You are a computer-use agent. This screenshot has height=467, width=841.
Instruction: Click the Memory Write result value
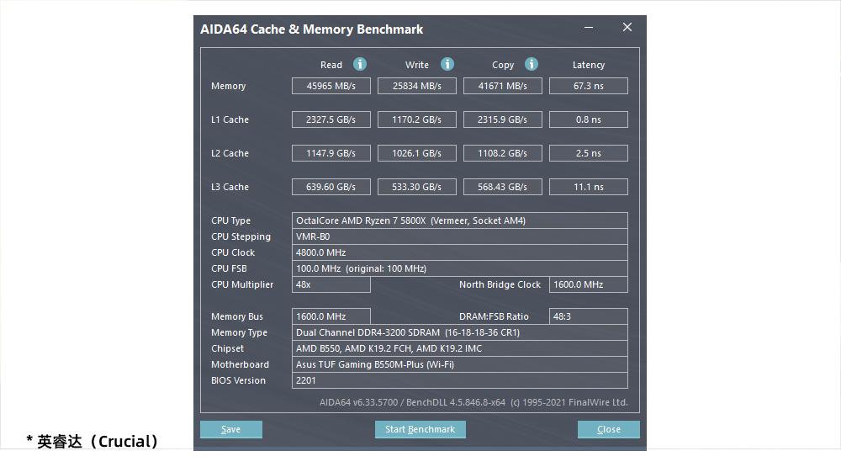[x=416, y=86]
